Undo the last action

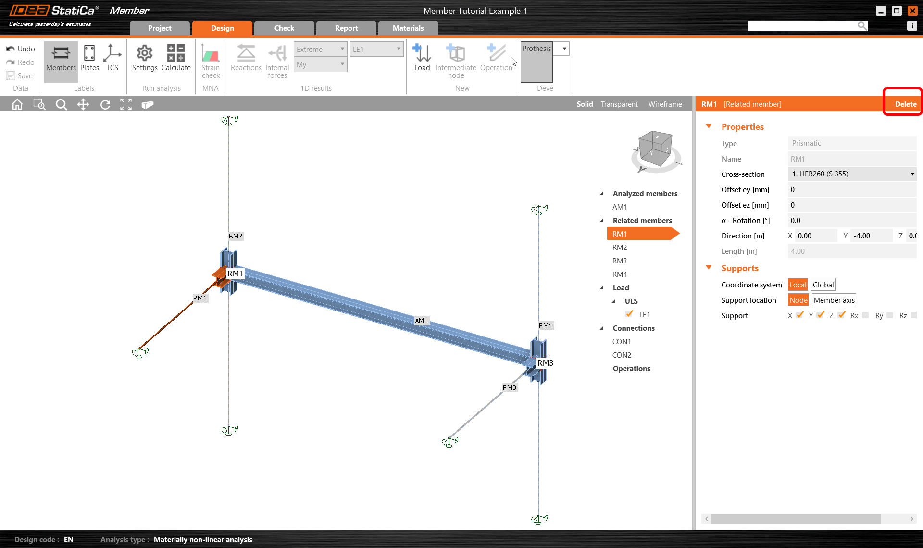[20, 48]
